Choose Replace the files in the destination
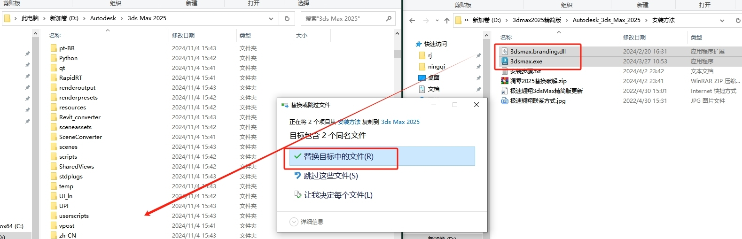This screenshot has height=239, width=742. (x=382, y=156)
